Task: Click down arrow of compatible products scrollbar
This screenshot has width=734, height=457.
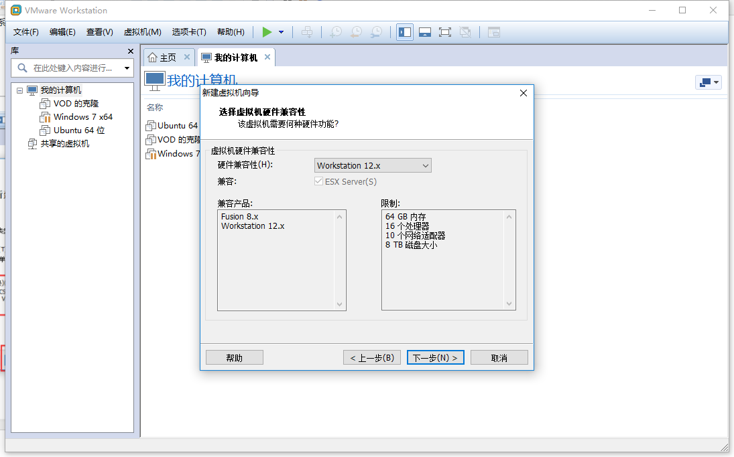Action: click(x=339, y=304)
